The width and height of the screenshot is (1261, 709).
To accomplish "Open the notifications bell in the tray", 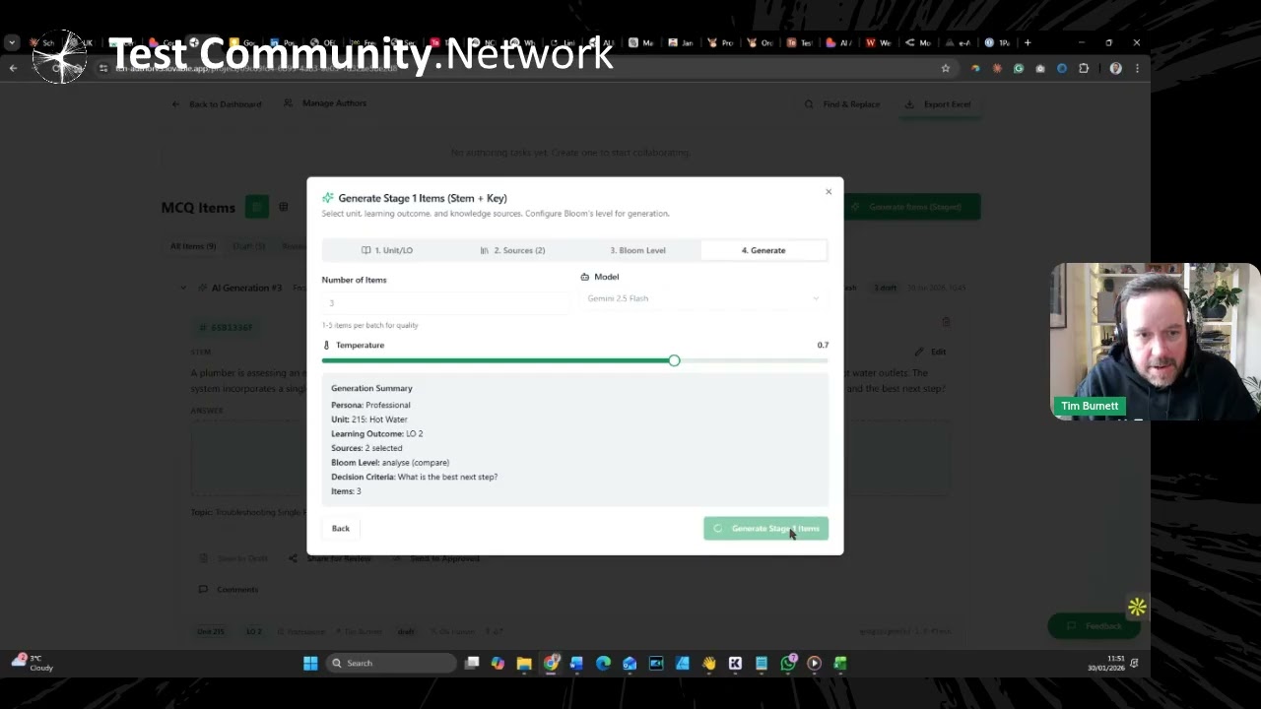I will click(1135, 664).
